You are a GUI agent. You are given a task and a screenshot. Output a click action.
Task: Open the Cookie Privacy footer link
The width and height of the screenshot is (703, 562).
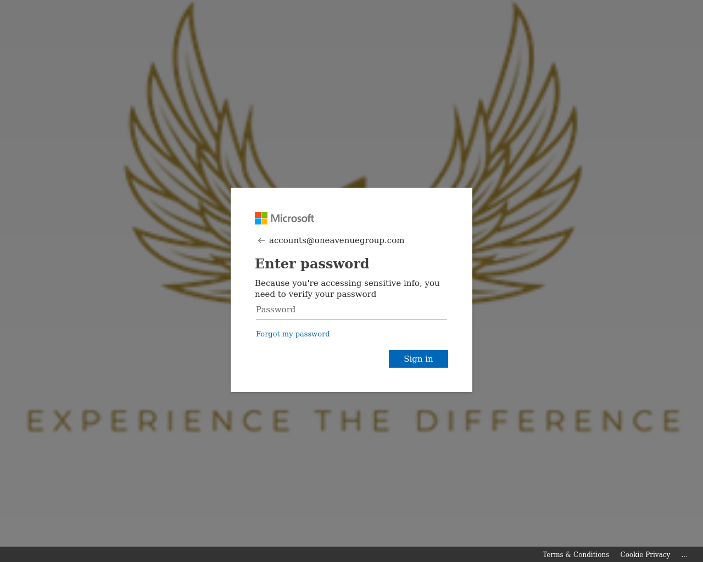click(x=645, y=555)
